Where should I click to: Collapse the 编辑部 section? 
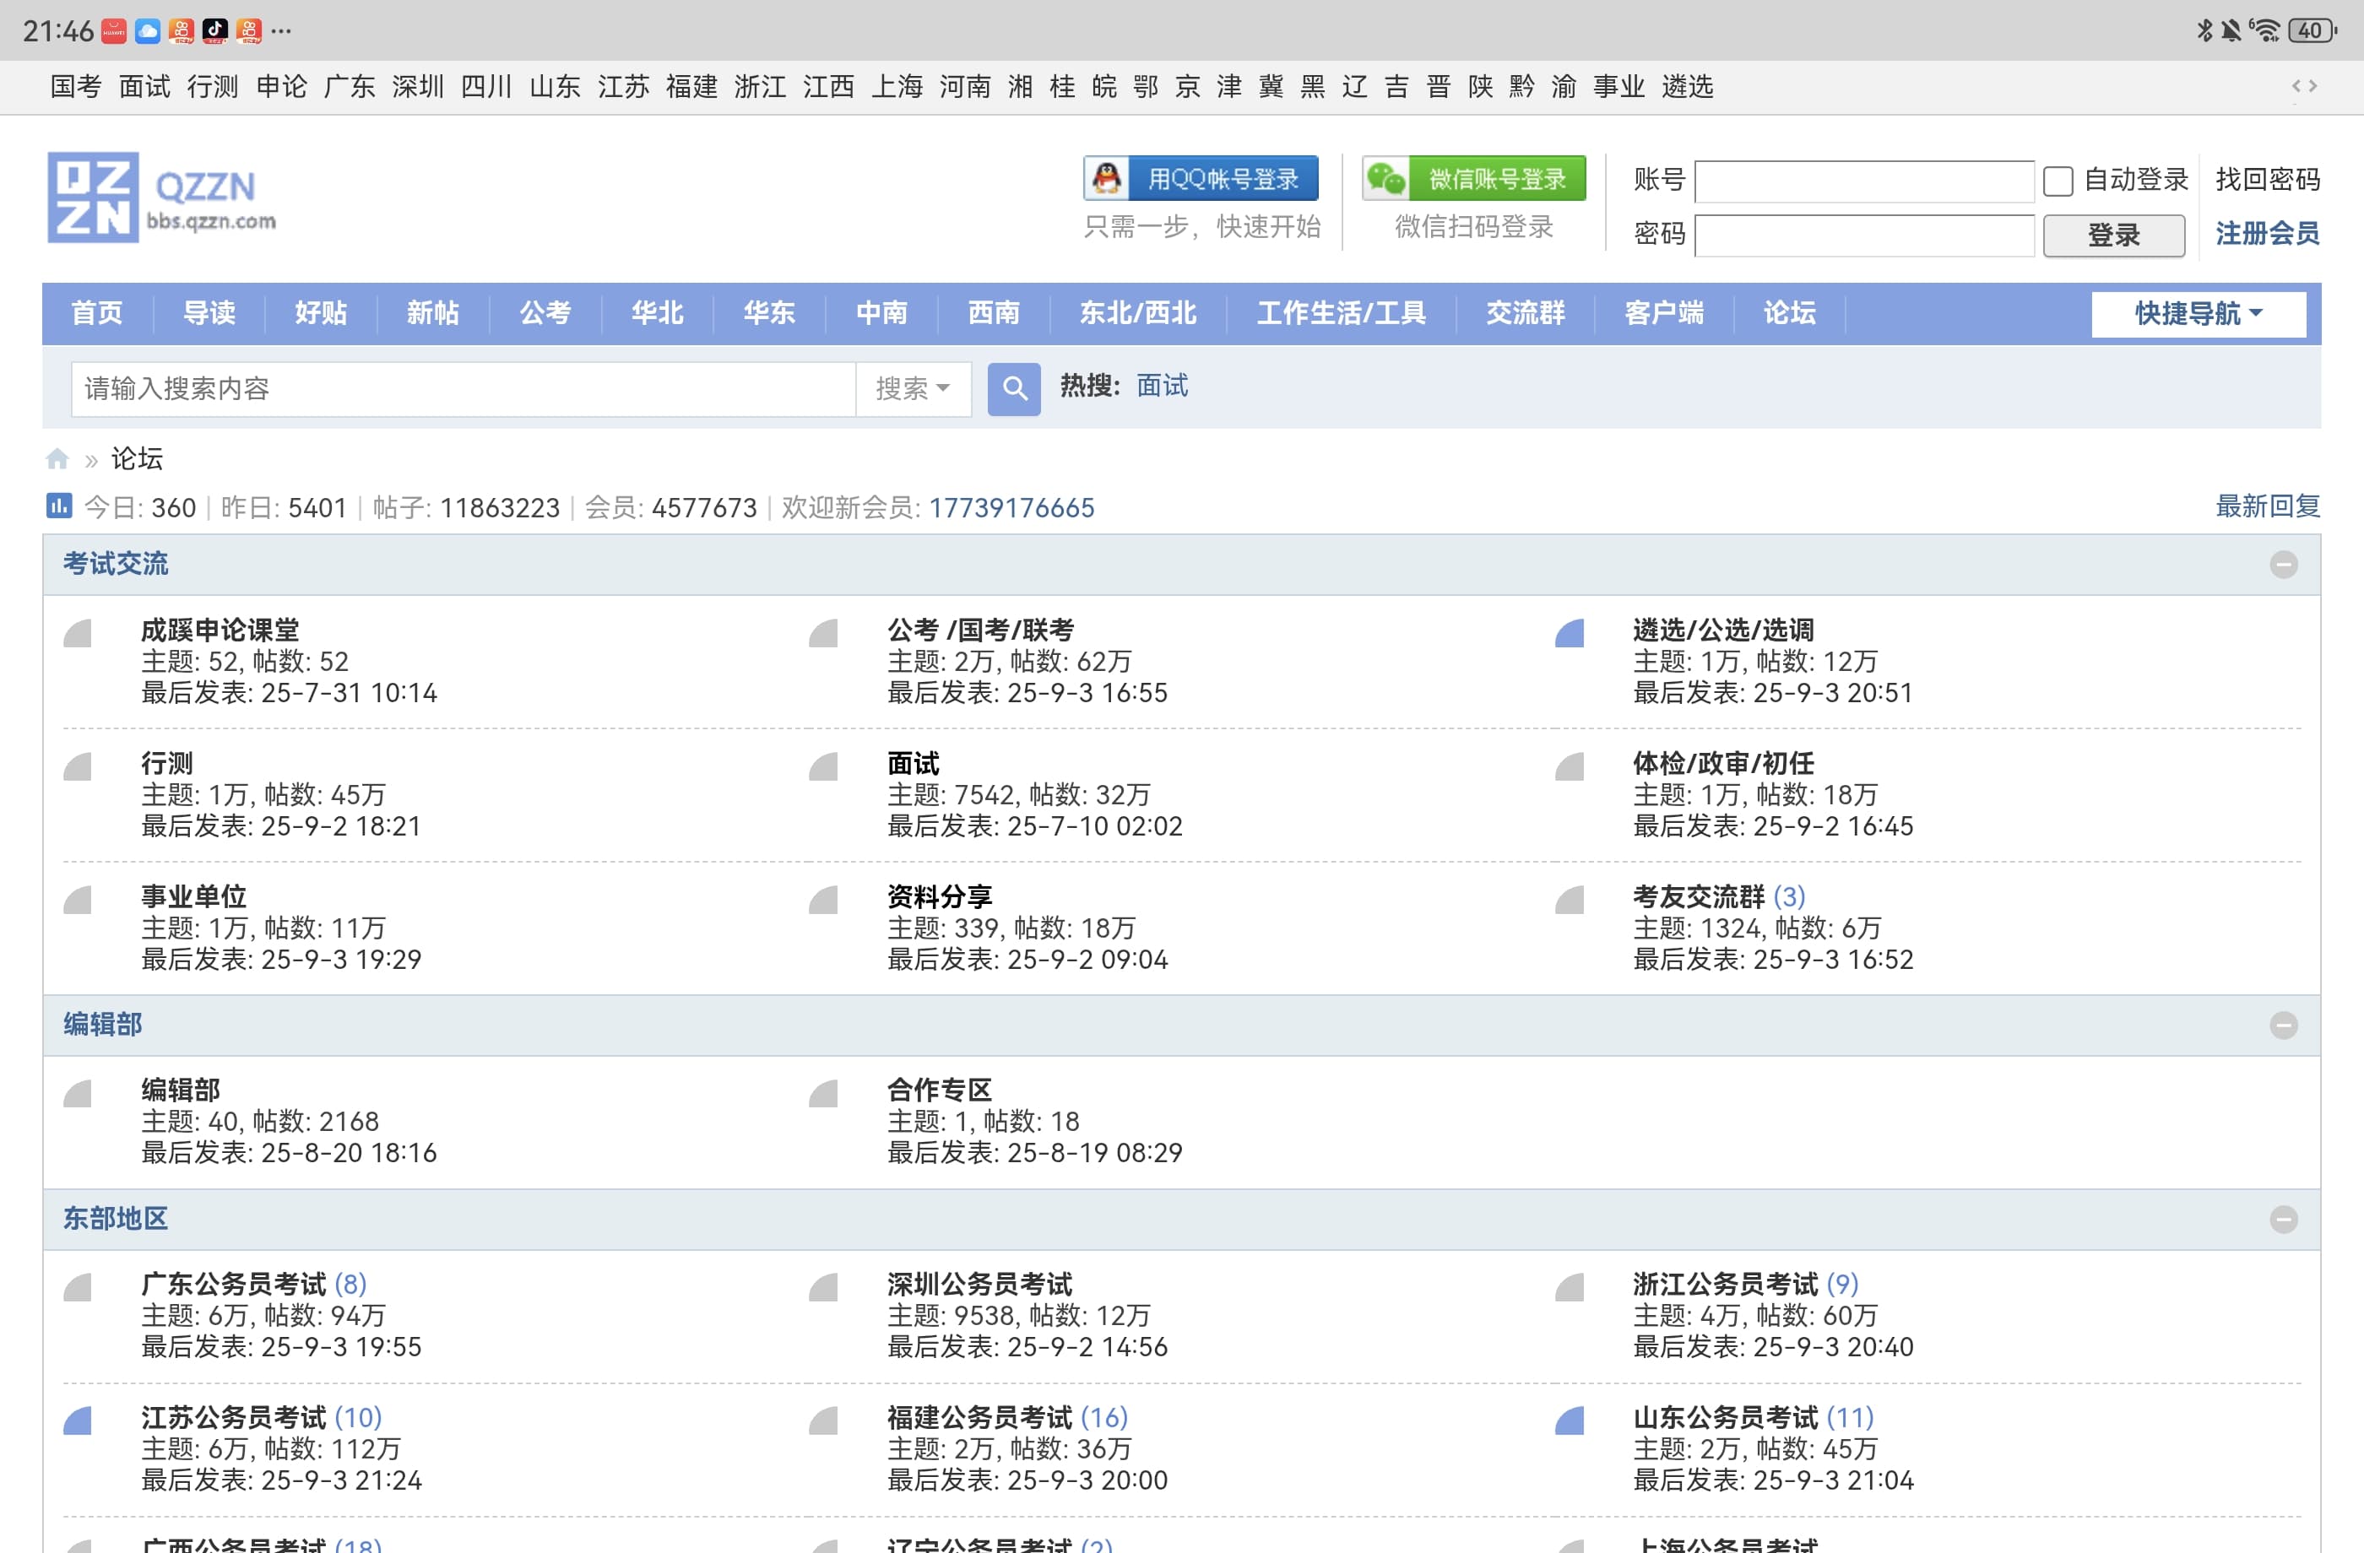tap(2284, 1025)
